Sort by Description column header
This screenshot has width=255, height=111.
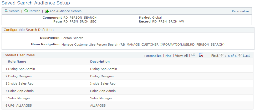(100, 62)
